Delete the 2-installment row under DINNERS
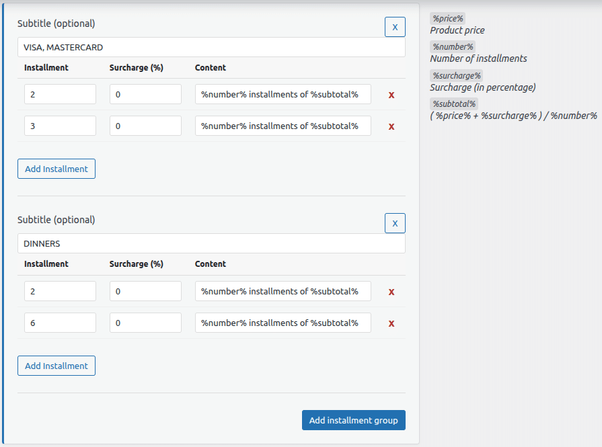This screenshot has height=447, width=602. [391, 292]
